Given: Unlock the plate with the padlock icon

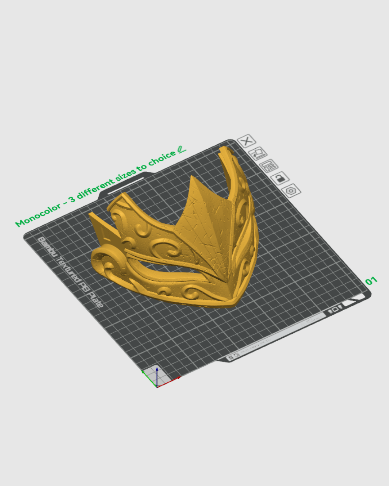Looking at the screenshot, I should tap(280, 179).
